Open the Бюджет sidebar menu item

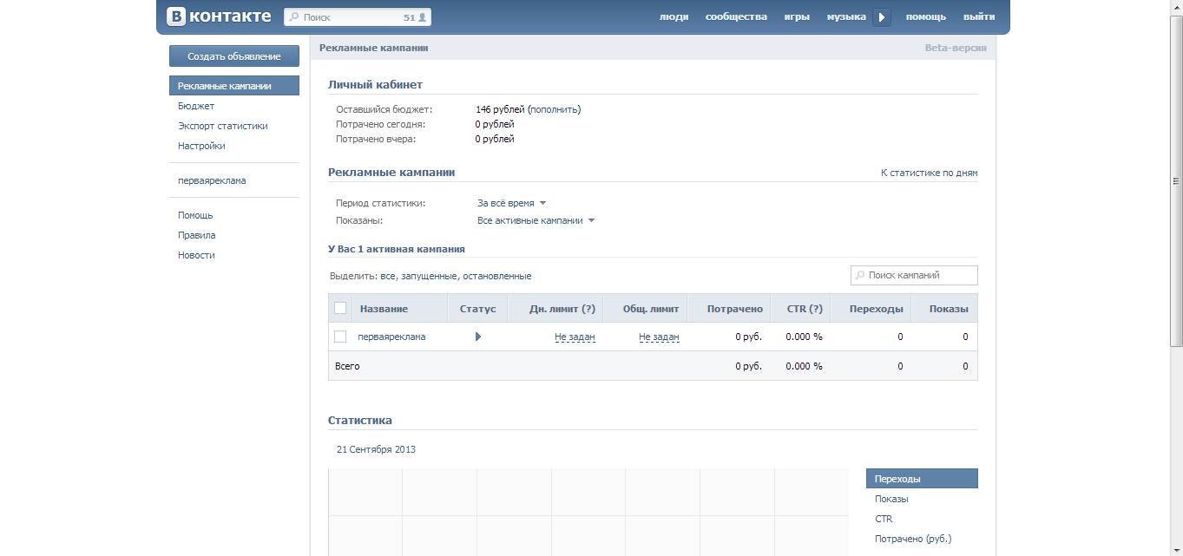(196, 106)
